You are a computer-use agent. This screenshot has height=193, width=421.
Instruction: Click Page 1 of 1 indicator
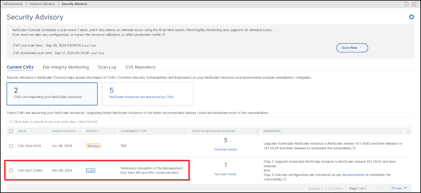point(357,188)
